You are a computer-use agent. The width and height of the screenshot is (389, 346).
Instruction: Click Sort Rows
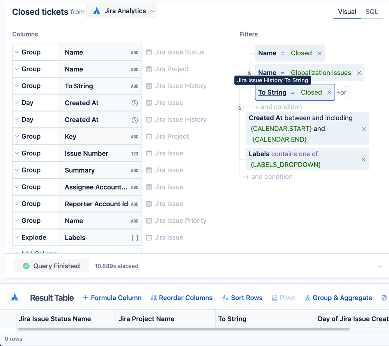(242, 298)
